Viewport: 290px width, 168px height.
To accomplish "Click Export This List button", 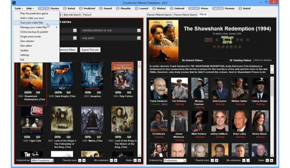I will [x=90, y=50].
